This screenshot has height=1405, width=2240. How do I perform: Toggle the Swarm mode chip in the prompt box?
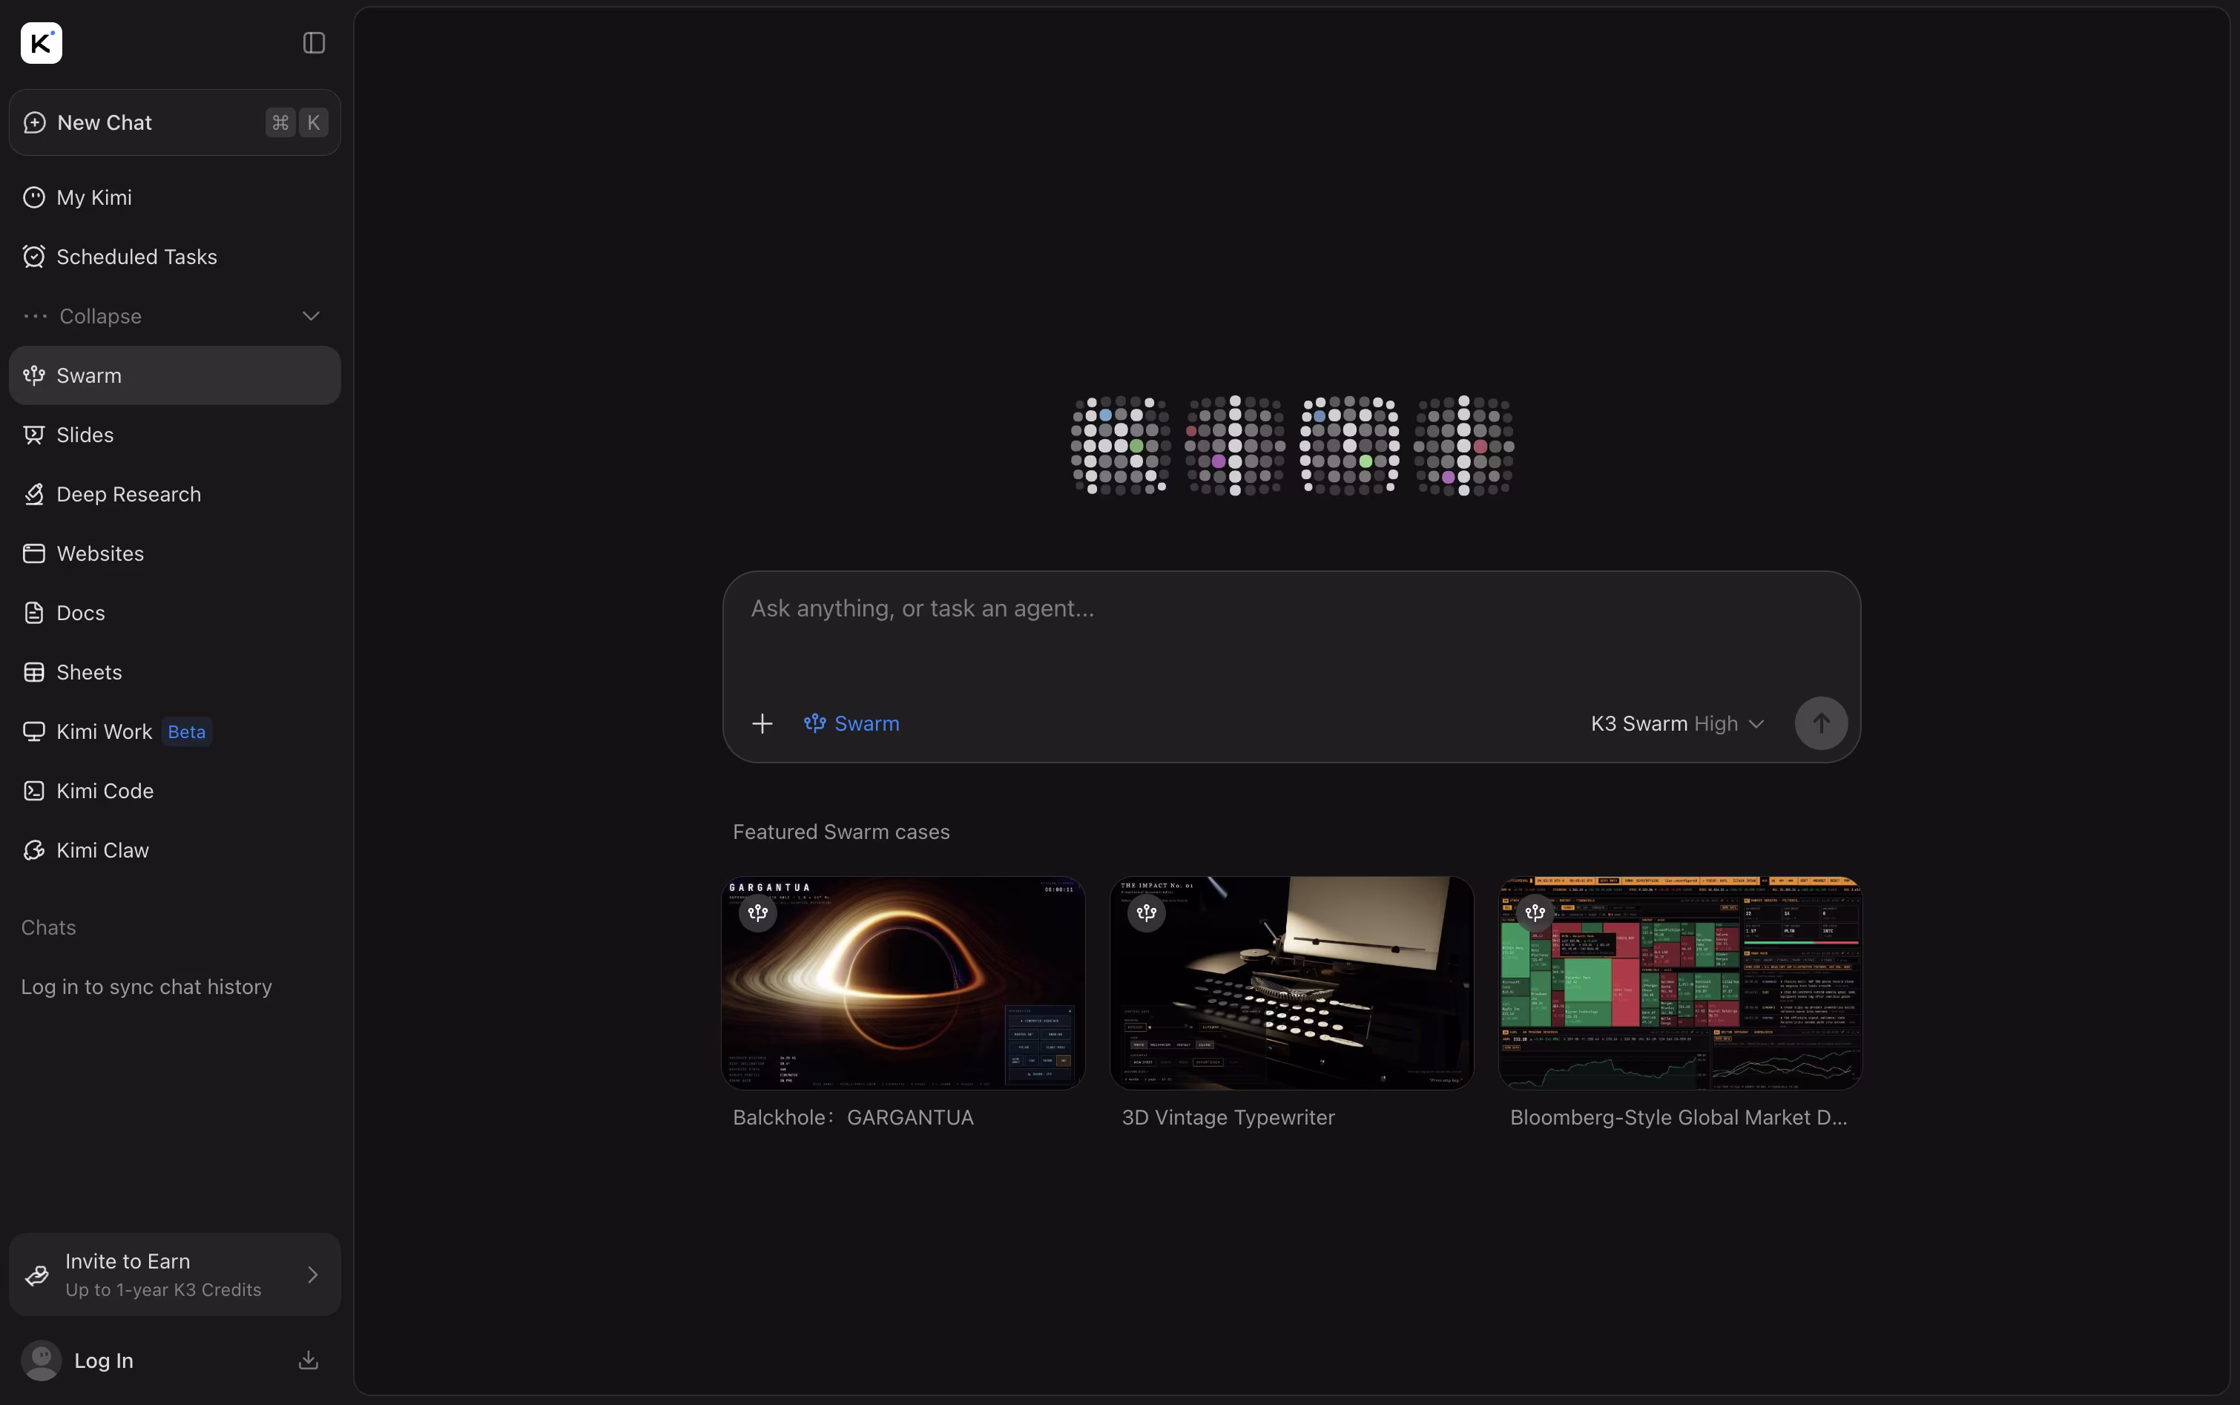click(852, 724)
